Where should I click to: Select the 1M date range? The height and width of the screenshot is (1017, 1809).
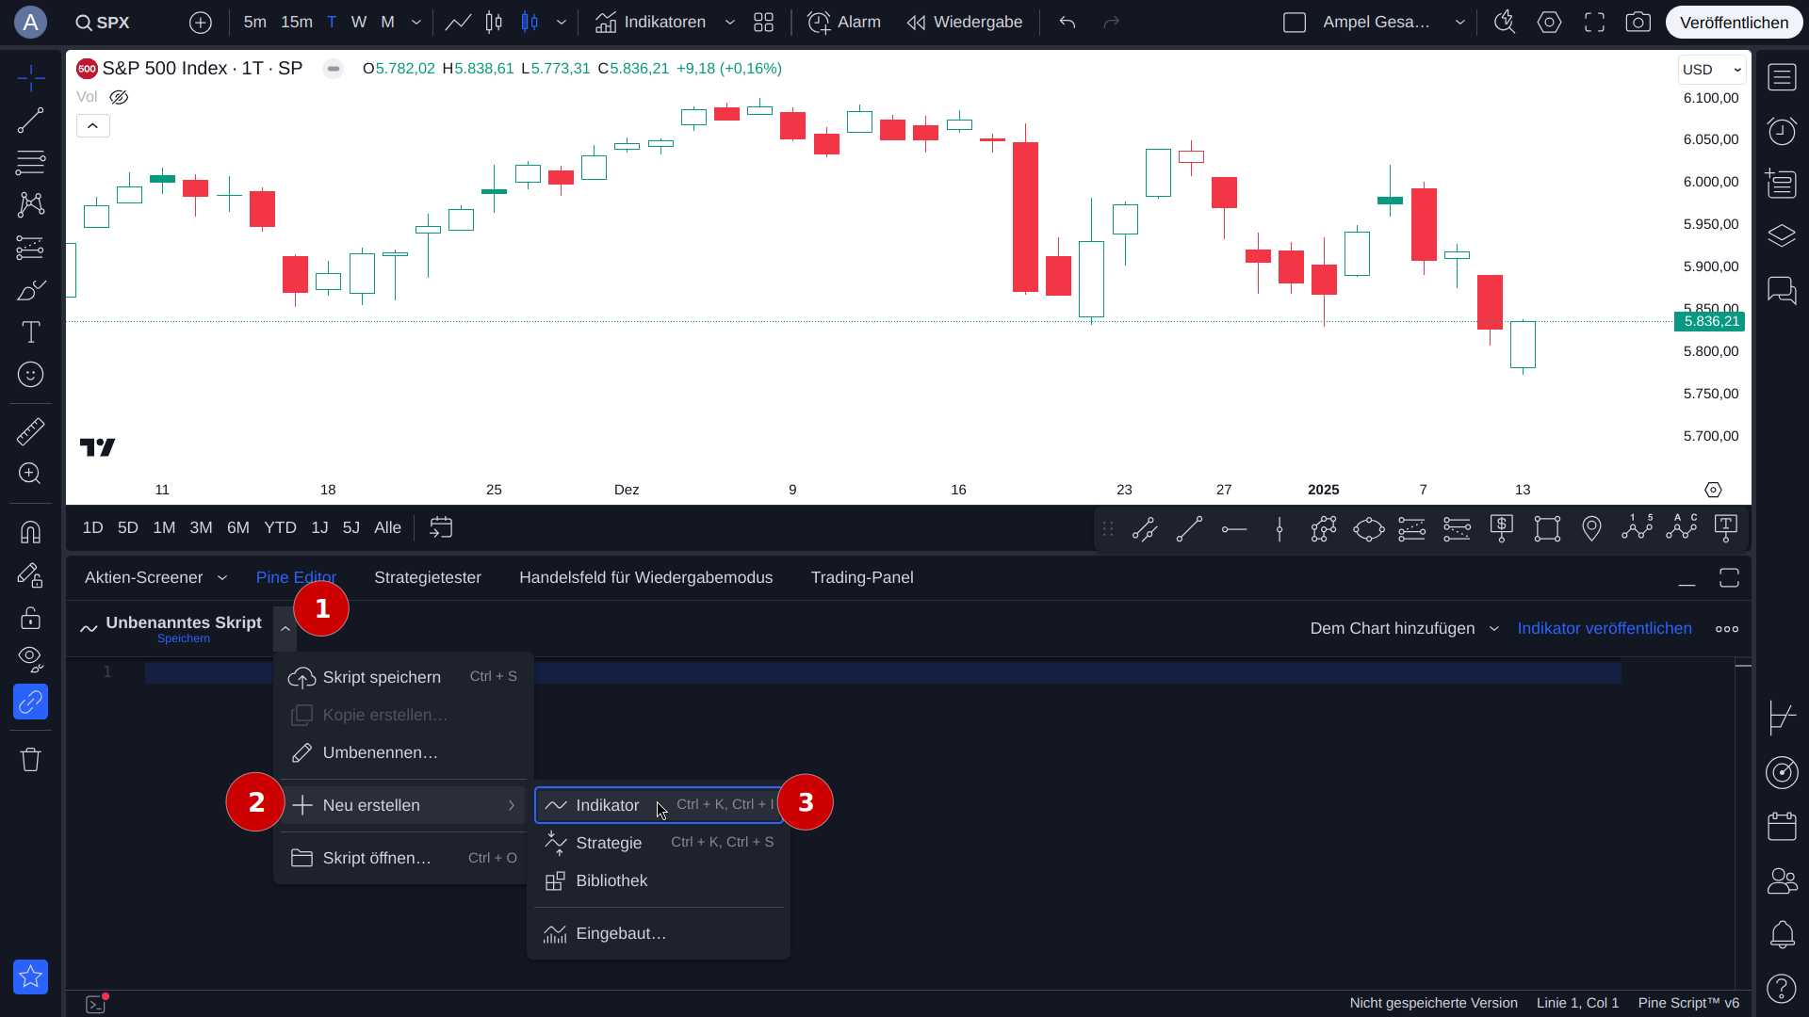(x=164, y=528)
